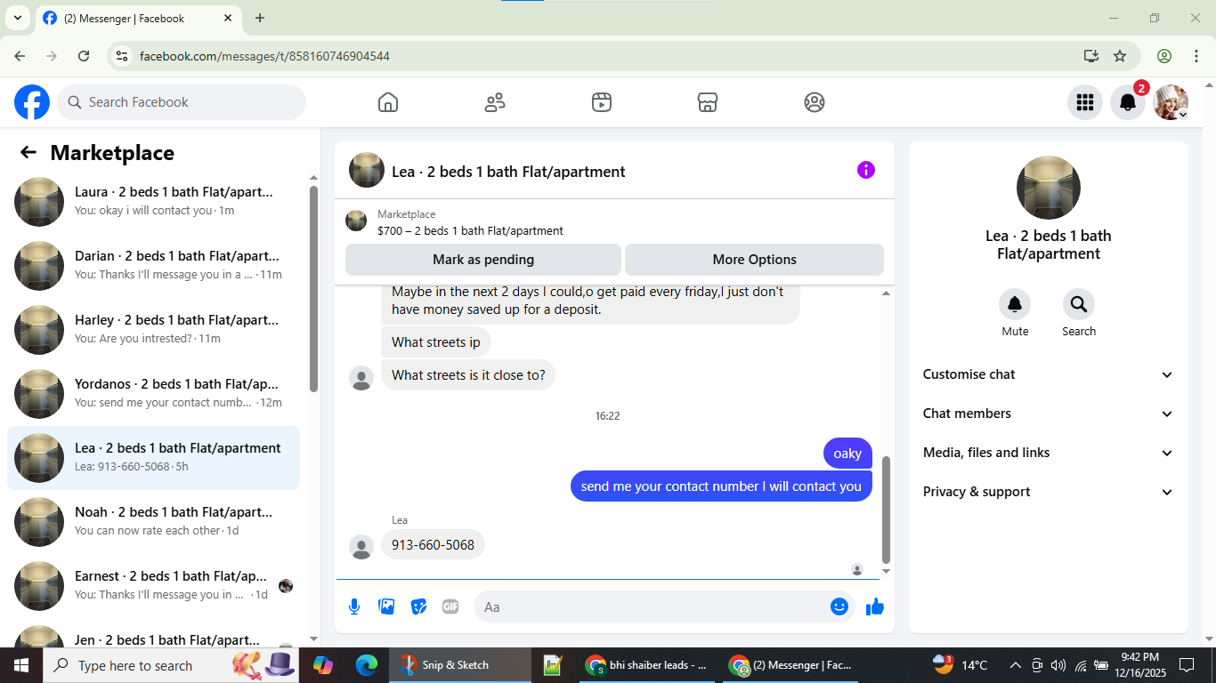Image resolution: width=1216 pixels, height=683 pixels.
Task: Open the Video icon in top navigation
Action: 602,102
